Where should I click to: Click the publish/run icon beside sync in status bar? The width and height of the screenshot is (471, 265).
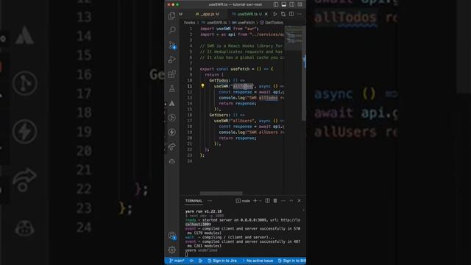click(x=200, y=261)
